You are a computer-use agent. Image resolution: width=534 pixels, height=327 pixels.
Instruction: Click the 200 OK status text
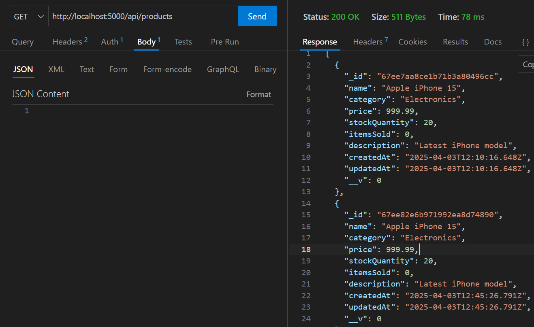[345, 17]
